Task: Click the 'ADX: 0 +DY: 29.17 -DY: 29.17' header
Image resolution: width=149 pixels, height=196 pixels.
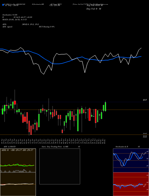Action: point(17,150)
